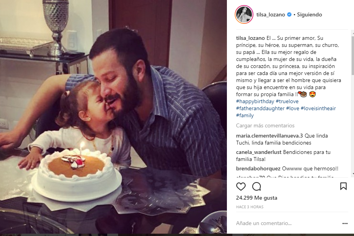Click the tilsa_lozano profile picture
354x236 pixels.
244,14
